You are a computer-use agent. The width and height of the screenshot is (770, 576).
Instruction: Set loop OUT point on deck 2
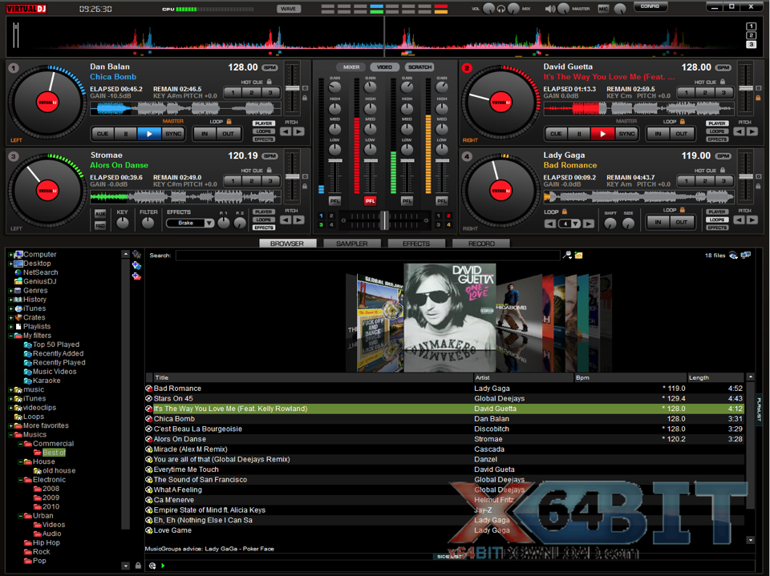(x=682, y=134)
